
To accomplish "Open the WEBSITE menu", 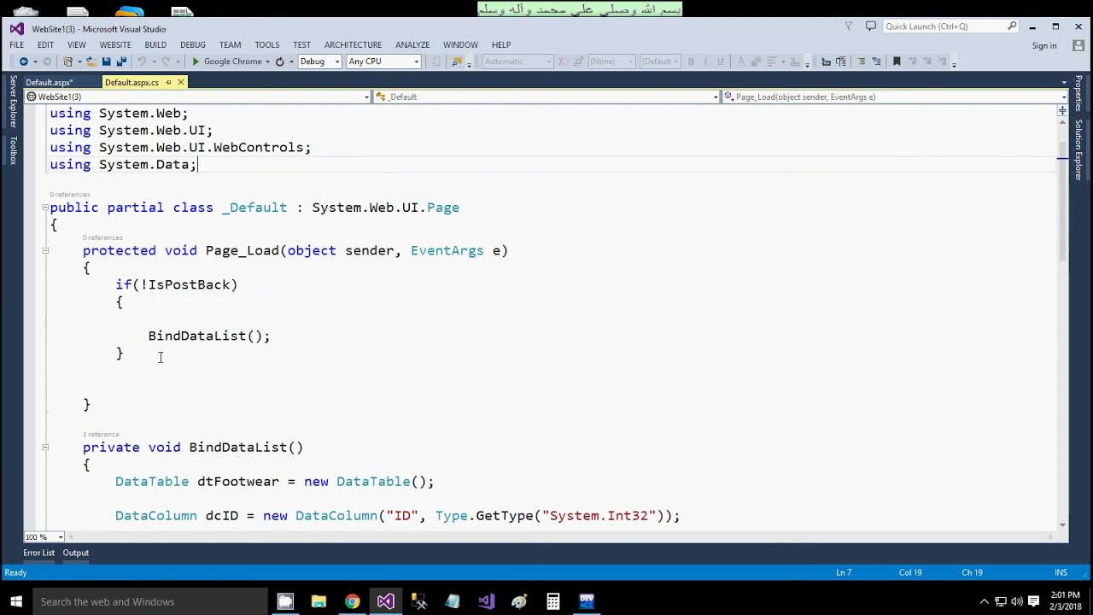I will tap(115, 44).
